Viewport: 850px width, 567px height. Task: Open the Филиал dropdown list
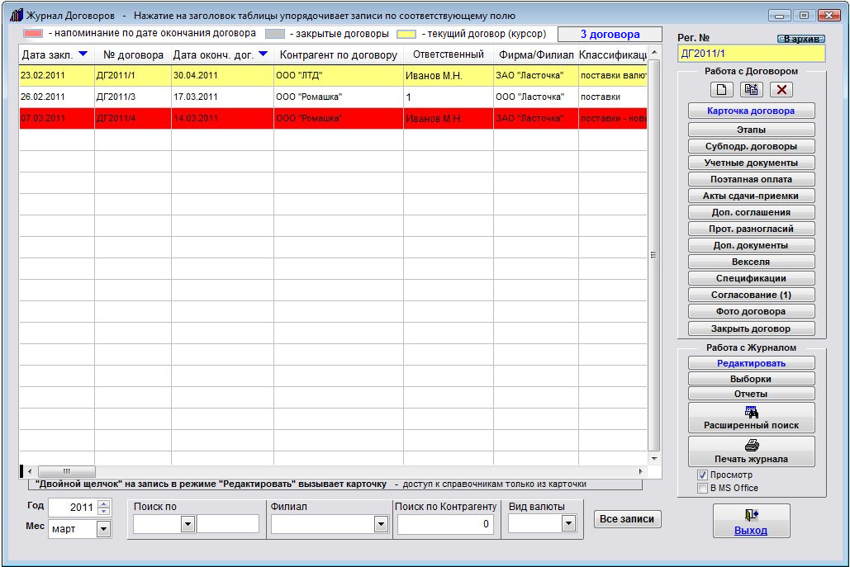(x=381, y=524)
